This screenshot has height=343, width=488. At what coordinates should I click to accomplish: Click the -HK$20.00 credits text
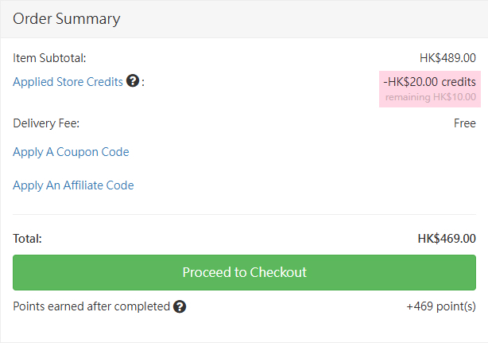(x=429, y=81)
